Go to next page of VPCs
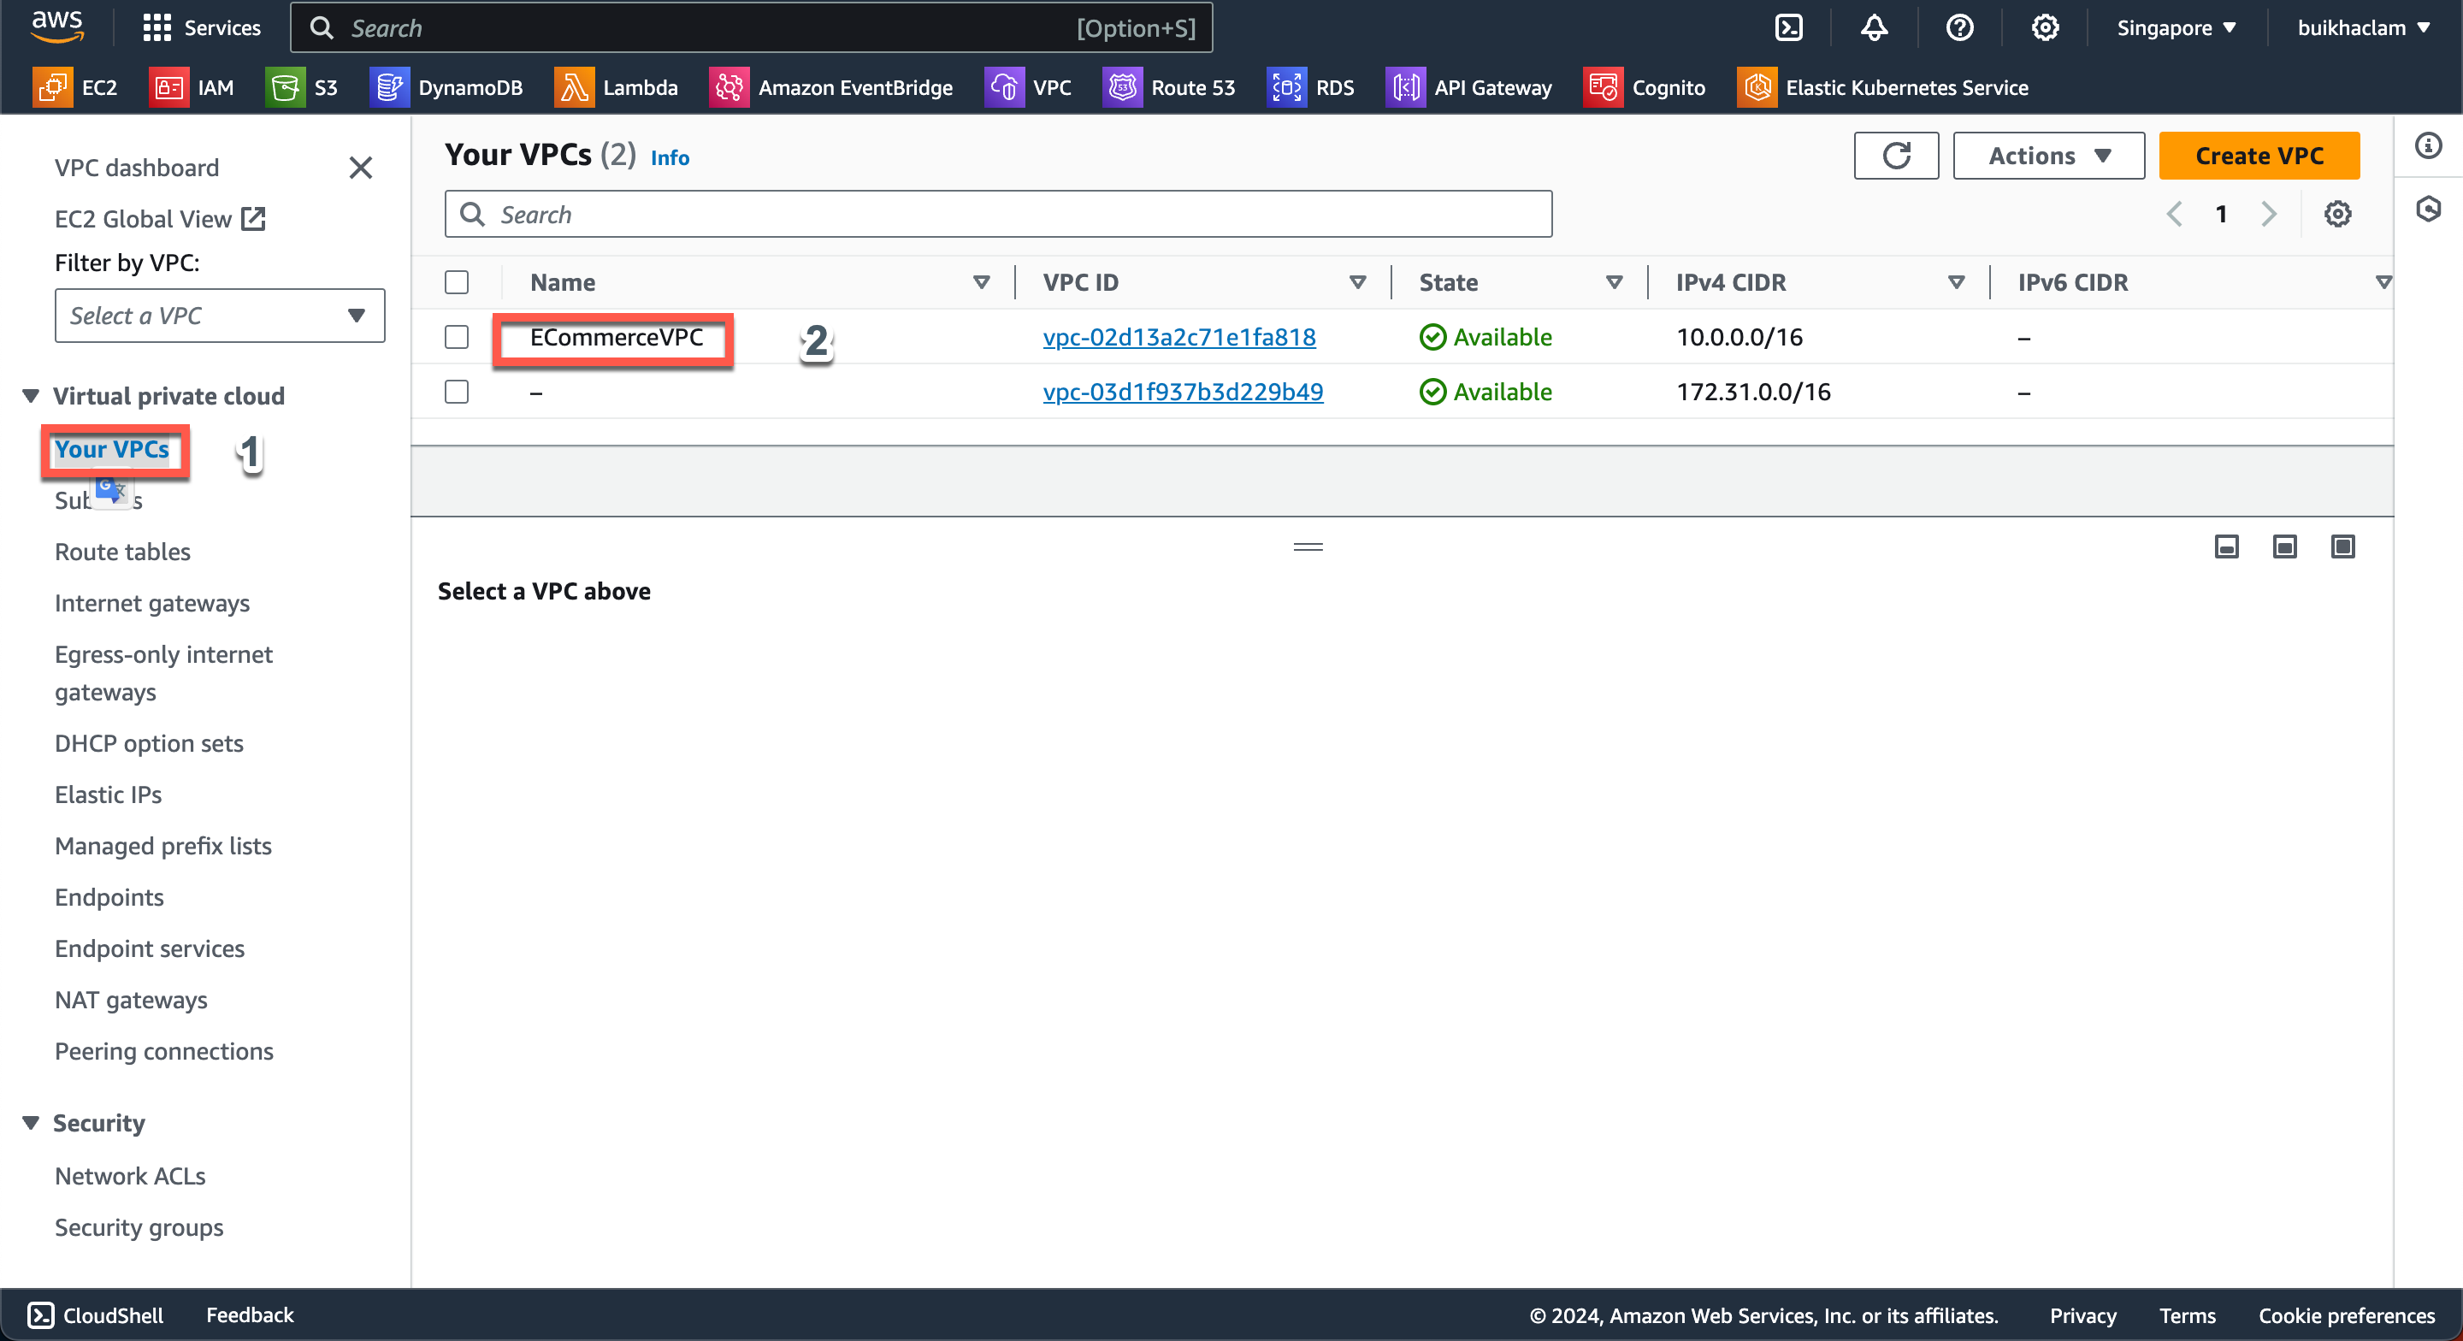Screen dimensions: 2463x1341 tap(2269, 213)
